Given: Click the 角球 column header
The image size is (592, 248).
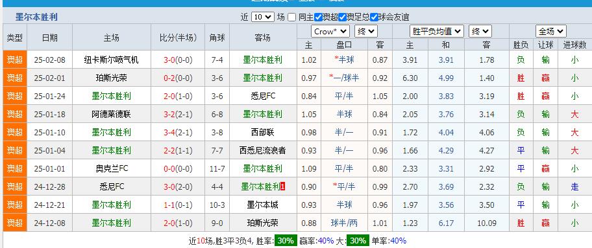Looking at the screenshot, I should (x=217, y=38).
